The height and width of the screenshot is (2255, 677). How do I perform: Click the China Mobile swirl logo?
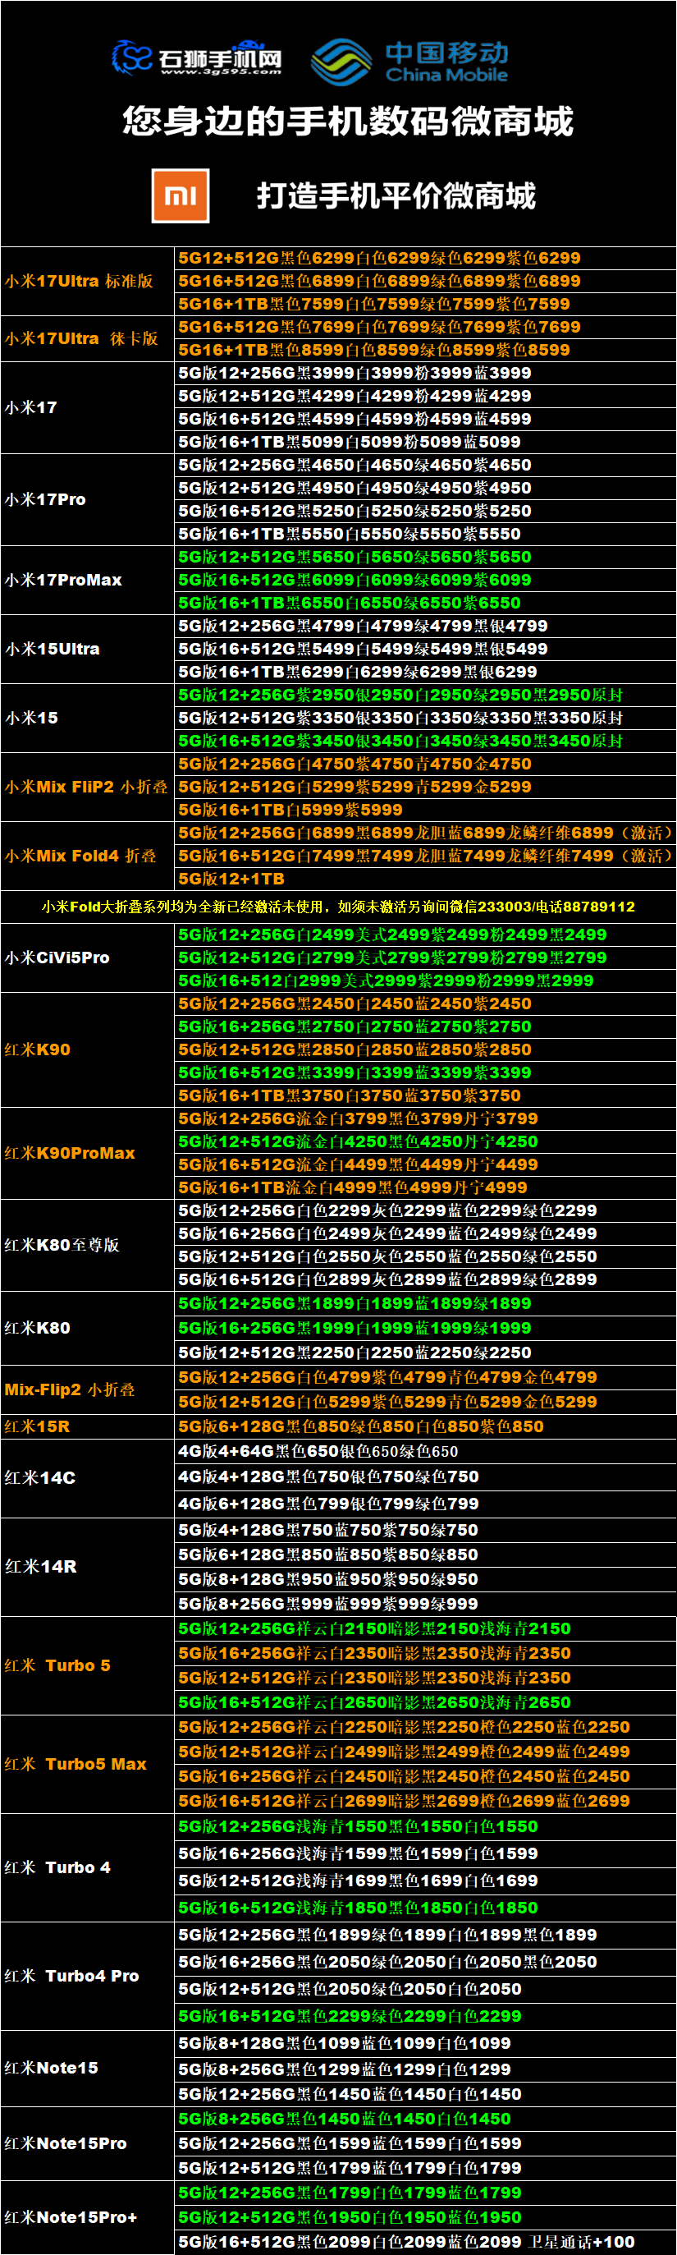[341, 62]
